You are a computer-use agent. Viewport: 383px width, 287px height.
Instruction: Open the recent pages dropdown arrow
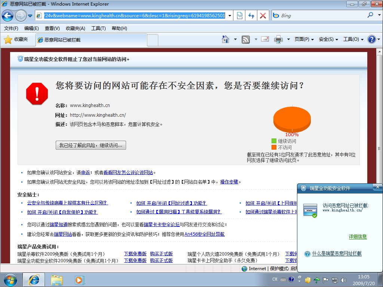30,16
